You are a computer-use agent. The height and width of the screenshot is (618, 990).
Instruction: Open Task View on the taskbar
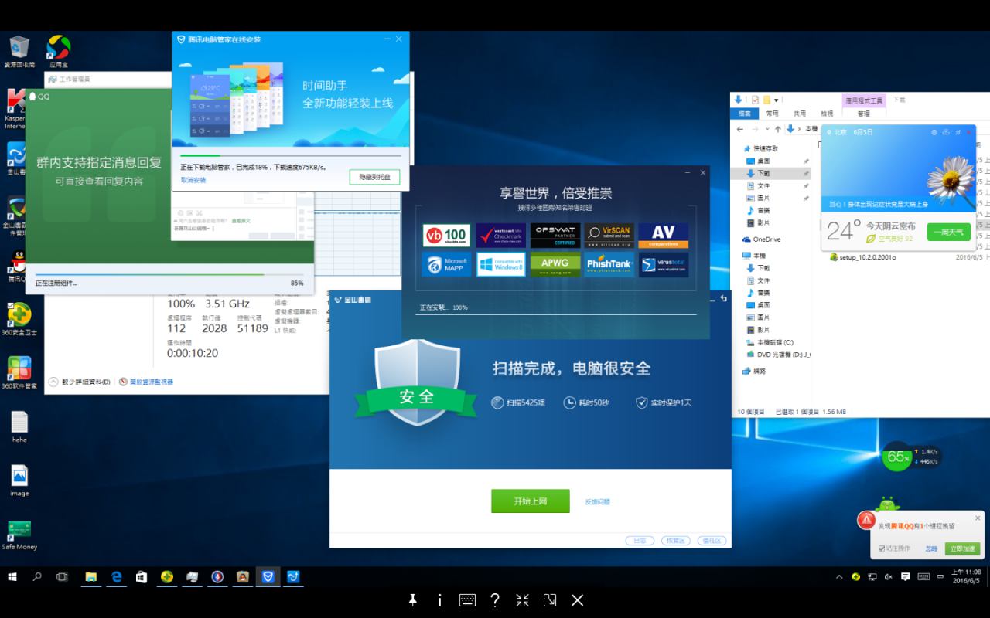coord(63,576)
